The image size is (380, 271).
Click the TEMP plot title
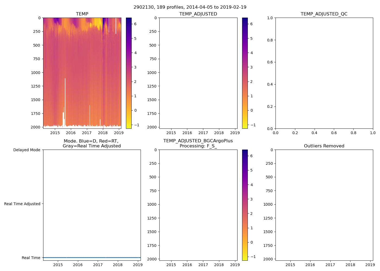[82, 14]
